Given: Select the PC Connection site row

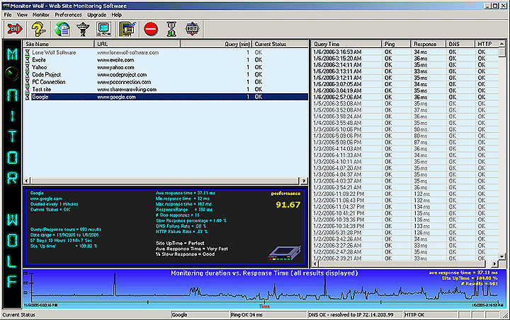Looking at the screenshot, I should pos(165,82).
